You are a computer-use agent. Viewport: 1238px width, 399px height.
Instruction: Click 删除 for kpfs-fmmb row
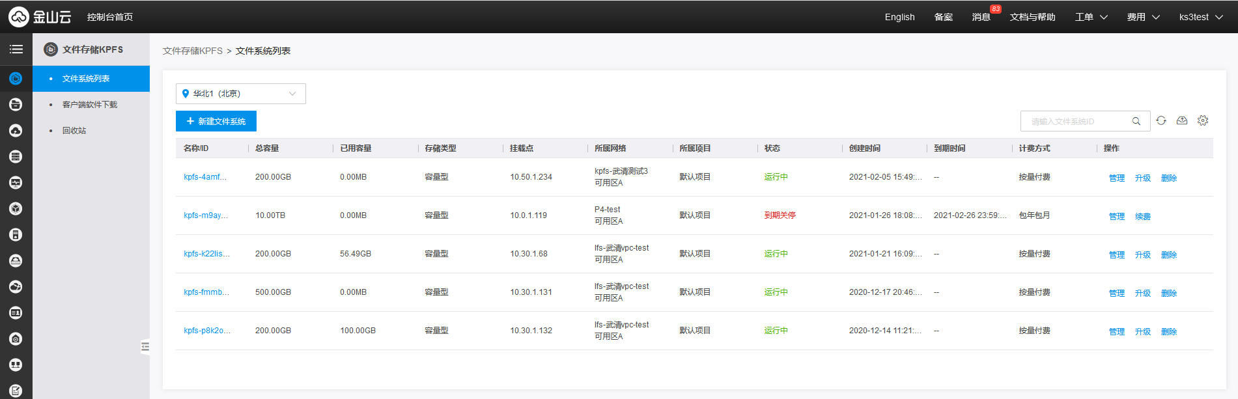click(x=1169, y=293)
